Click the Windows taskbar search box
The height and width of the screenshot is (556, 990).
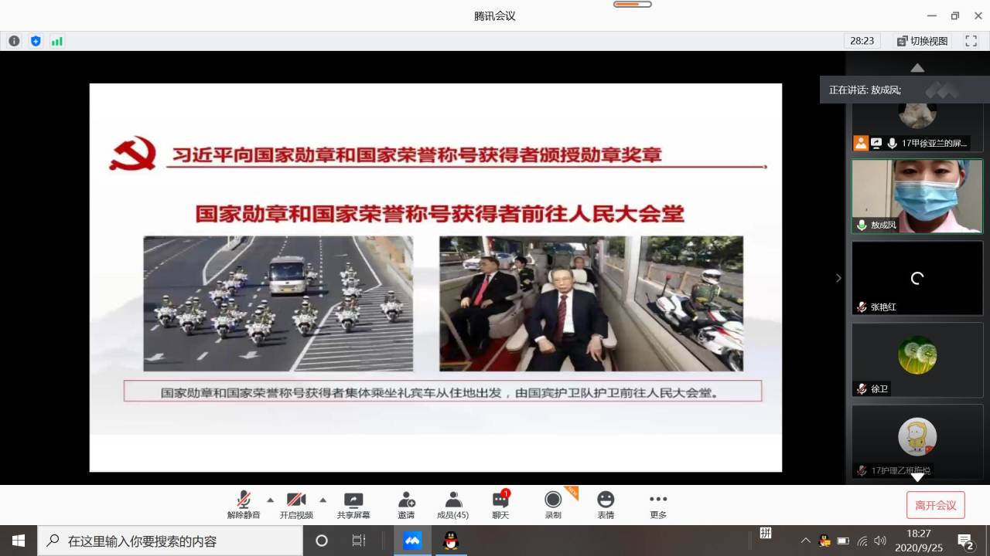click(x=170, y=541)
